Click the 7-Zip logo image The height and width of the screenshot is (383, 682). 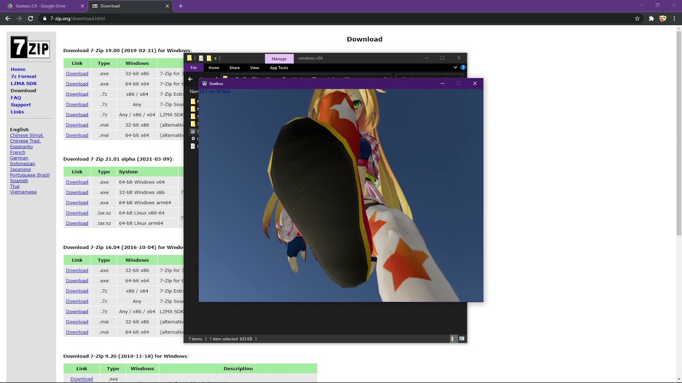30,48
